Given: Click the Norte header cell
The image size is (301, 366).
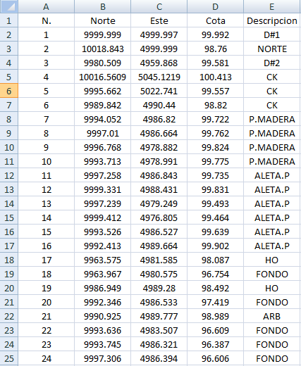Looking at the screenshot, I should click(103, 20).
